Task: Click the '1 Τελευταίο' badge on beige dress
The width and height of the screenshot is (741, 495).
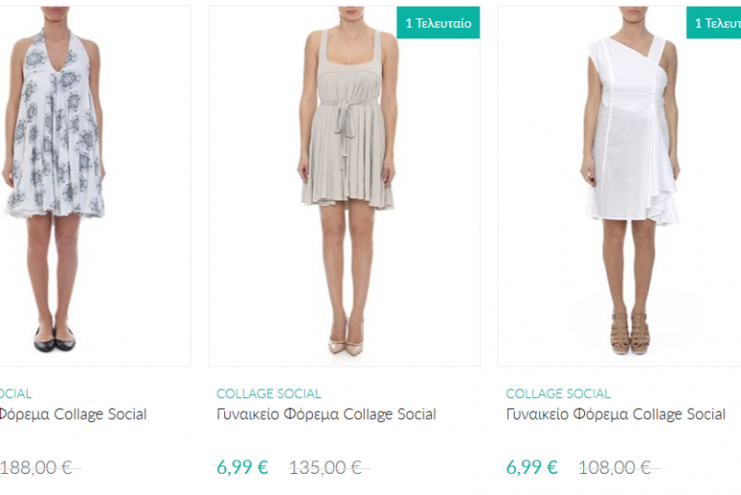Action: pyautogui.click(x=438, y=23)
